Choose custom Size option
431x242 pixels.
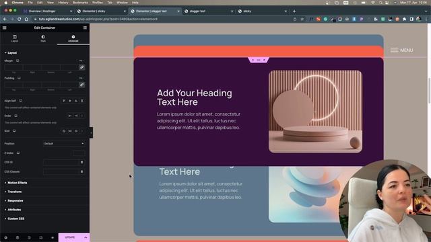pos(82,131)
